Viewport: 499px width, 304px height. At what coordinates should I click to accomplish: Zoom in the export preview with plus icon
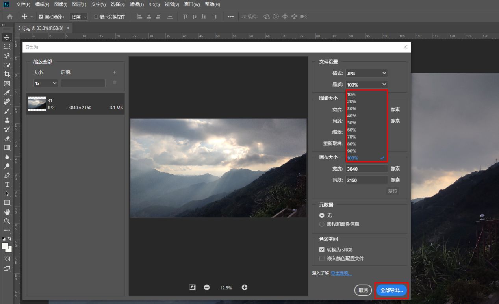click(x=245, y=287)
